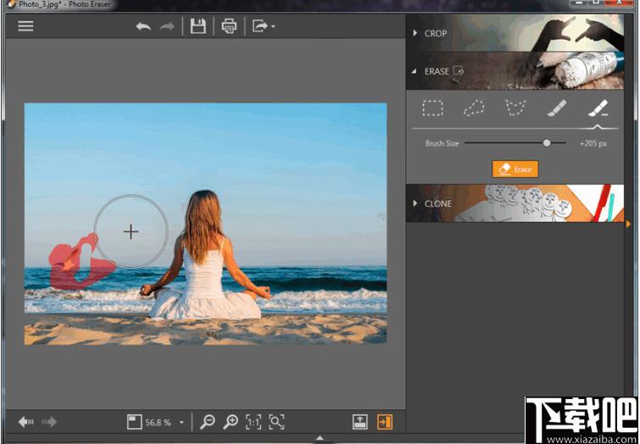
Task: Select the freehand lasso selection tool
Action: (474, 108)
